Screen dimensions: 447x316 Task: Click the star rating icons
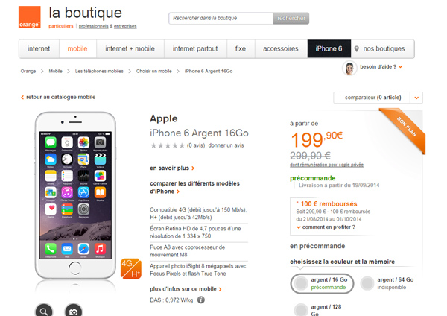tap(168, 146)
